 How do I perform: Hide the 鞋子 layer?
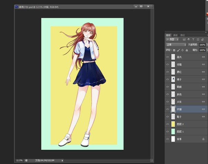tap(167, 116)
